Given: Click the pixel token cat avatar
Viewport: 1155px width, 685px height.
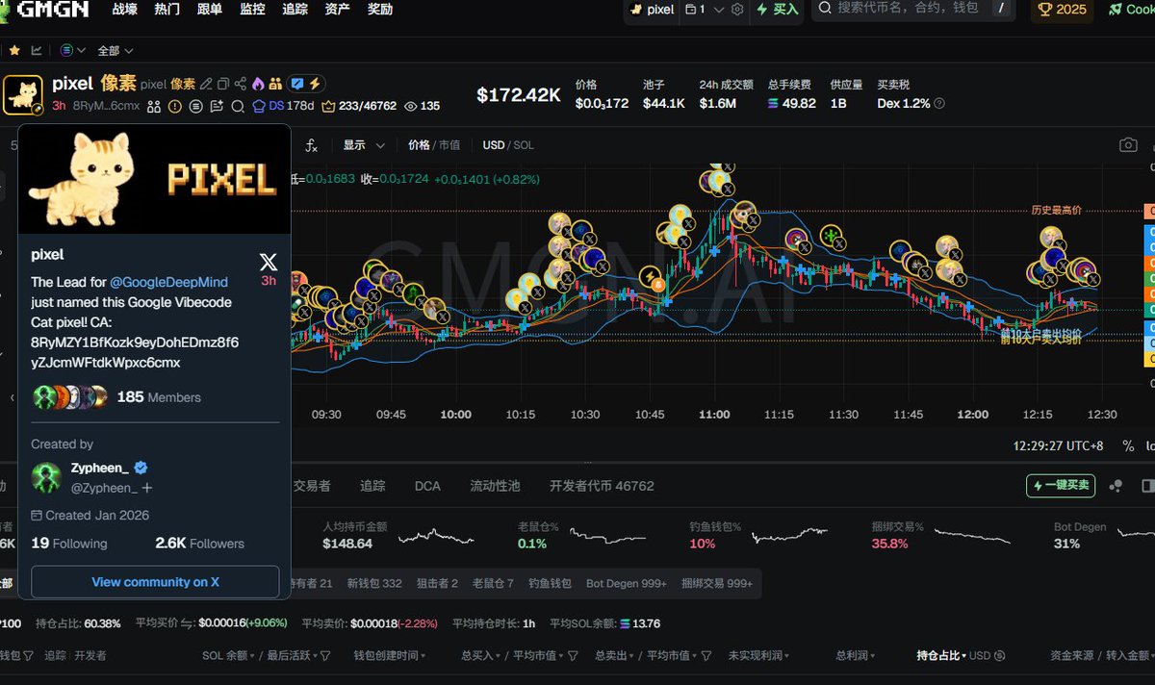Looking at the screenshot, I should click(22, 94).
